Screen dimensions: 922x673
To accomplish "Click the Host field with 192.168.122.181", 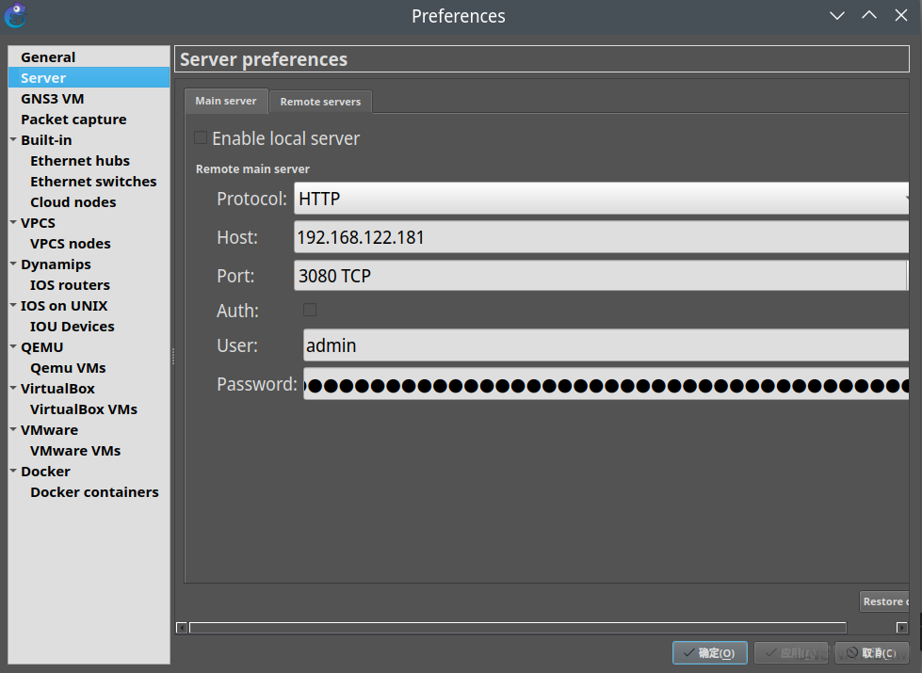I will (601, 237).
